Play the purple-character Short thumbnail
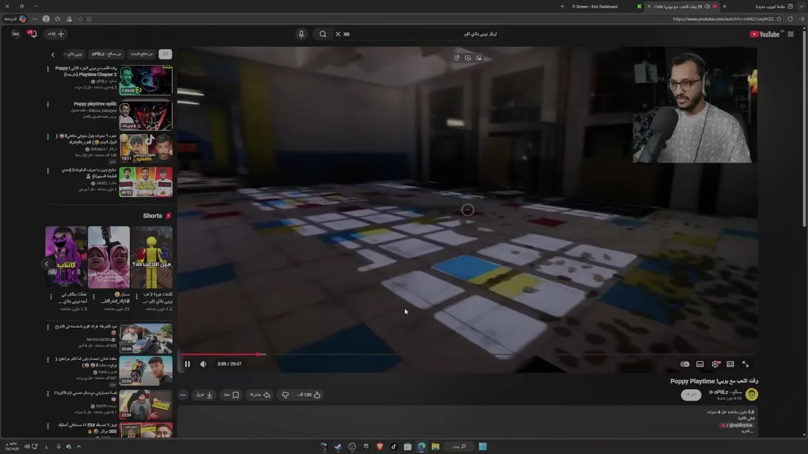 [66, 257]
